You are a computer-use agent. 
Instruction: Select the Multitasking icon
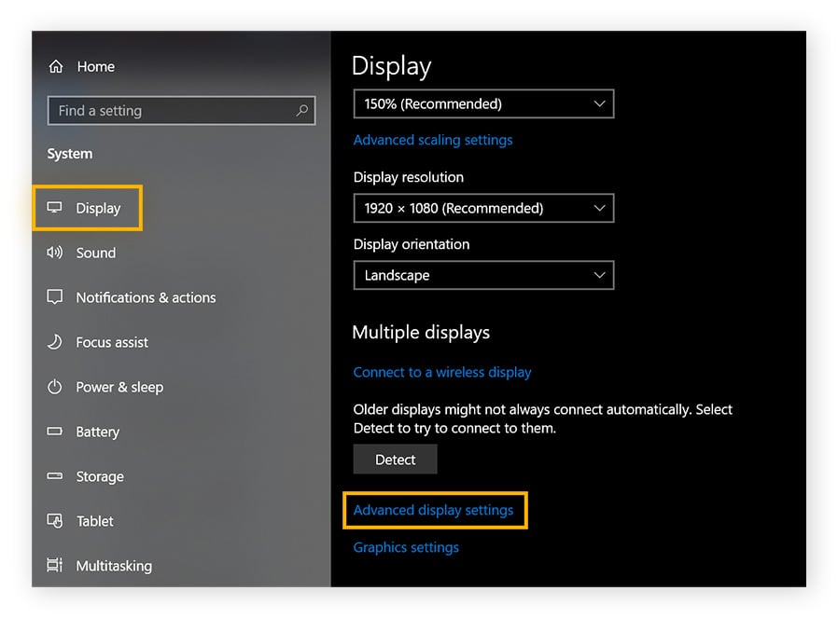pyautogui.click(x=56, y=566)
